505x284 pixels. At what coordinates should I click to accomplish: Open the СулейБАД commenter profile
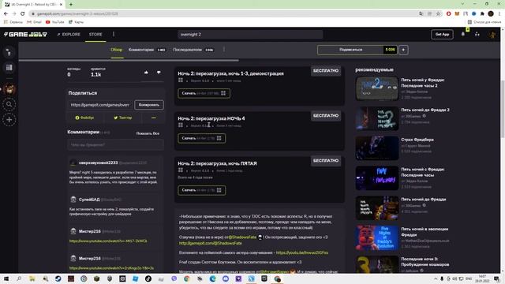pos(89,200)
